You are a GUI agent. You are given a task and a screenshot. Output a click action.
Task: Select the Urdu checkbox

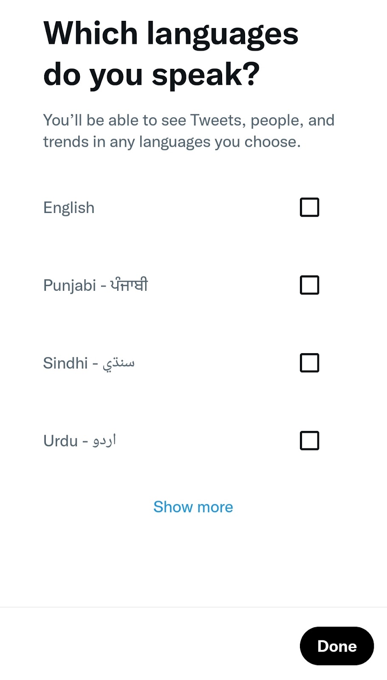309,441
